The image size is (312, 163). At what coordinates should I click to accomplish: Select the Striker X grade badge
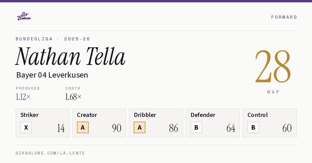click(x=26, y=127)
